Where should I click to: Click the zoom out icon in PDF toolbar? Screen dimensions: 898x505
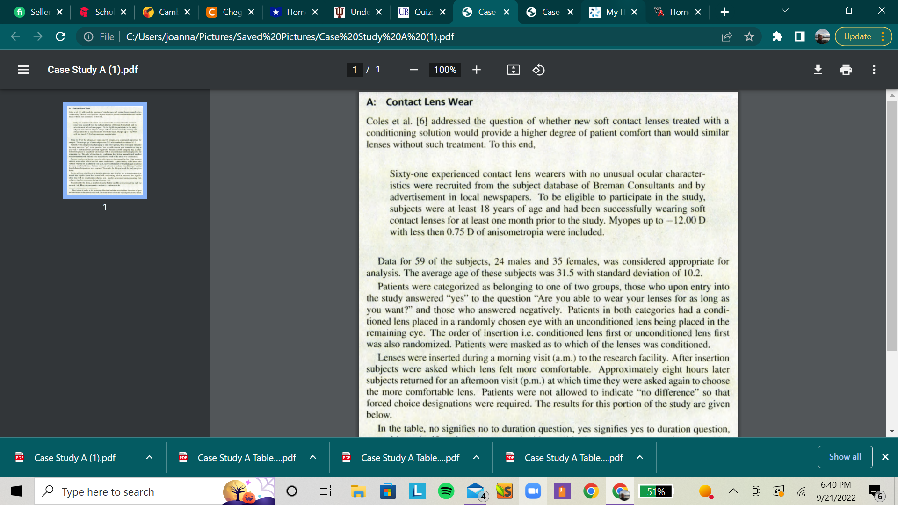tap(413, 70)
